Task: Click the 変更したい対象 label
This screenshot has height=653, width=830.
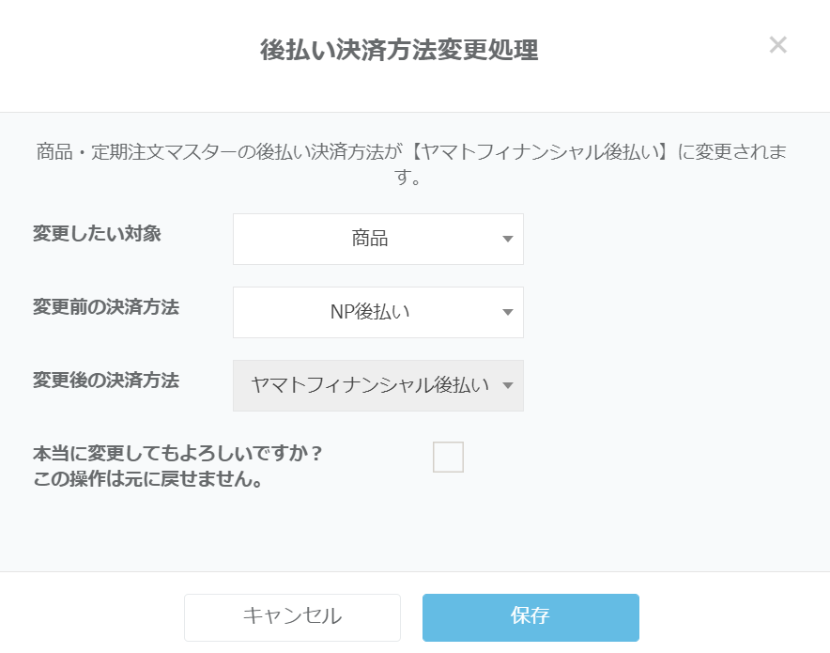Action: tap(97, 234)
